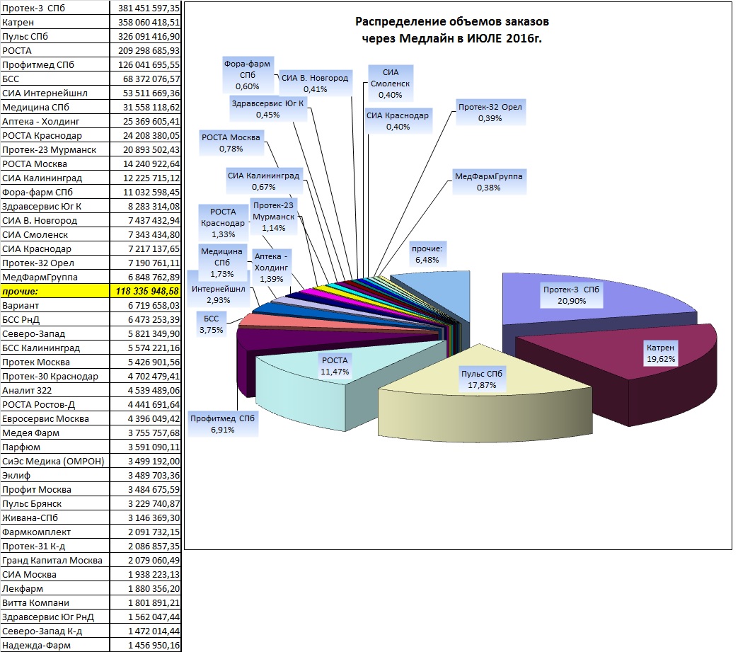Click the "Фора-фарм СПб 0,60%" chart data label
The height and width of the screenshot is (652, 738).
click(x=248, y=75)
